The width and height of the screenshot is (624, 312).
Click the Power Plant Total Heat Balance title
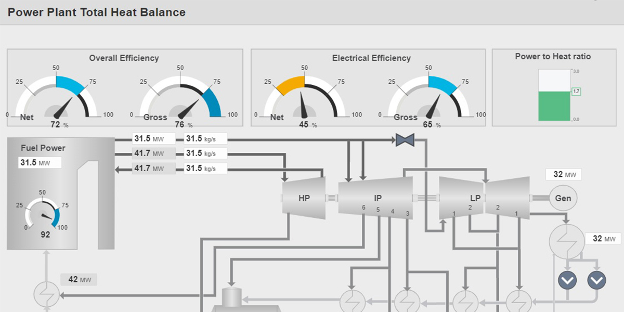(x=96, y=12)
